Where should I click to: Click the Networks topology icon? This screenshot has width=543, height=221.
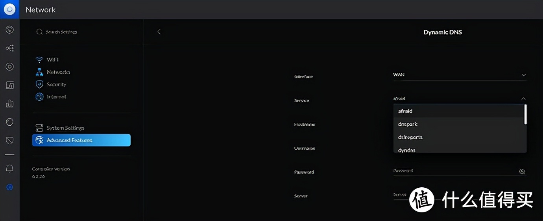coord(39,72)
